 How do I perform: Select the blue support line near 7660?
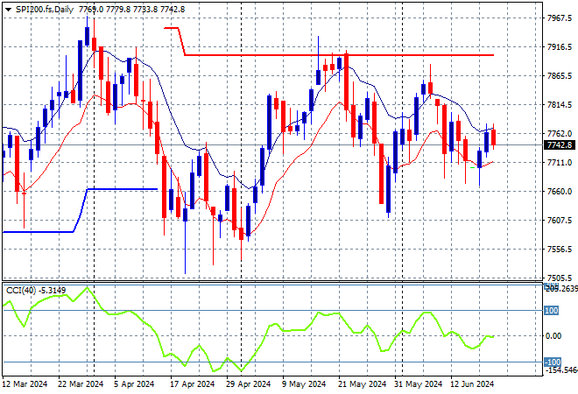[x=122, y=189]
